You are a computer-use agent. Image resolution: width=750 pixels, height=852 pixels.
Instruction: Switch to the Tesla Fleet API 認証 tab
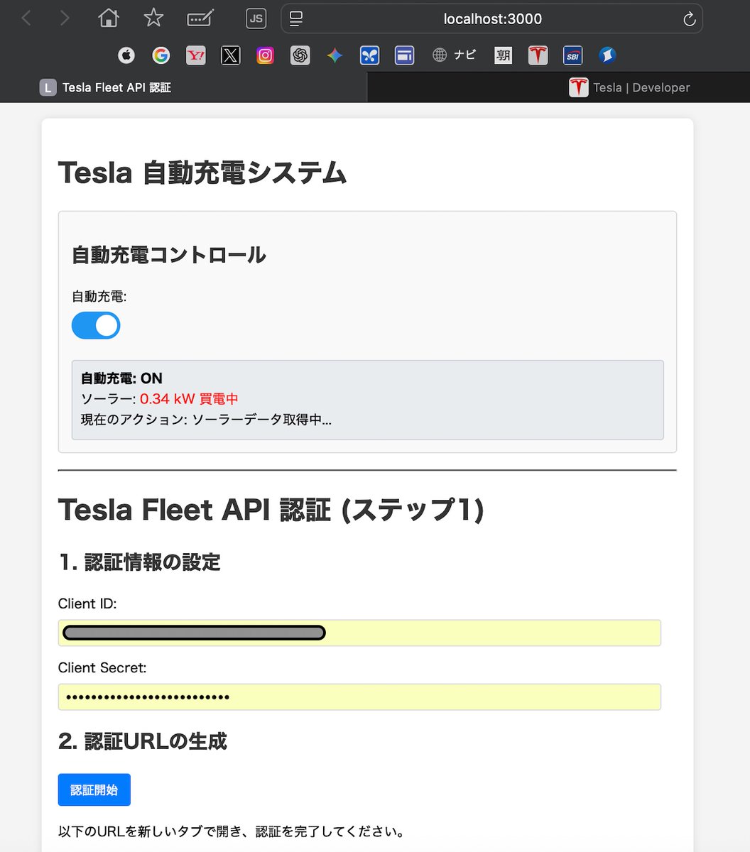pos(183,87)
